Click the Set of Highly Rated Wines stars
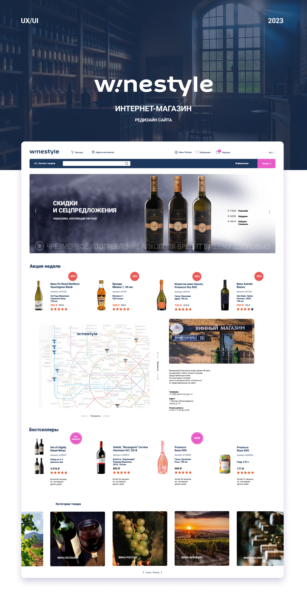Image resolution: width=307 pixels, height=599 pixels. (59, 473)
